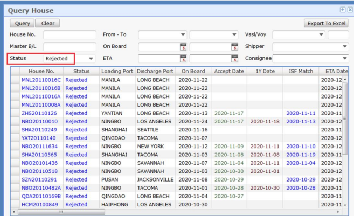Open the On Board start date calendar
This screenshot has width=354, height=216.
(x=183, y=47)
